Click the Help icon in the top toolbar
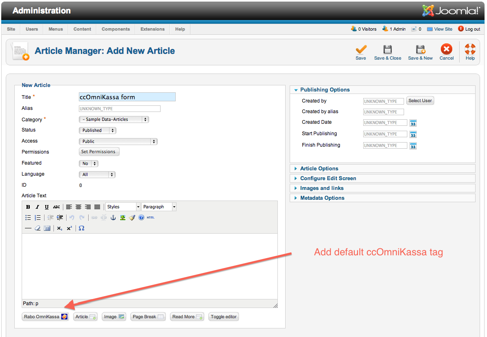Viewport: 487px width, 337px height. click(x=470, y=49)
